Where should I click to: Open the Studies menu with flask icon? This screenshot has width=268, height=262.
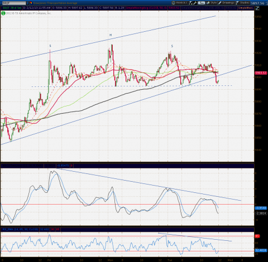point(242,3)
